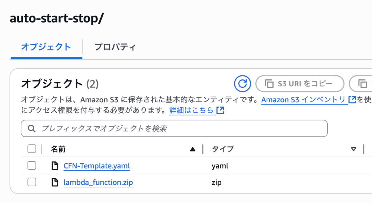Click the file icon next to CFN-Template.yaml
This screenshot has height=203, width=372.
[55, 166]
